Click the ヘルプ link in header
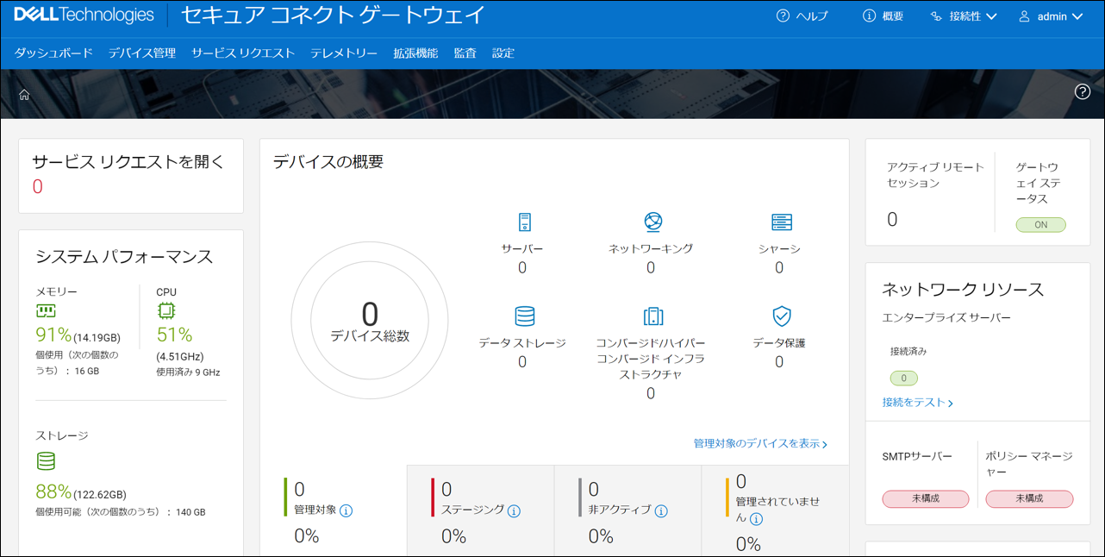The image size is (1105, 557). [x=812, y=16]
